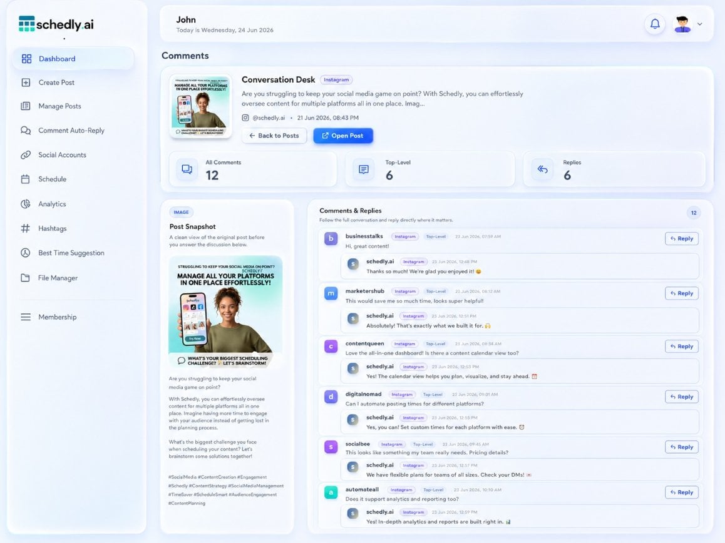
Task: Go to Dashboard in sidebar
Action: point(73,59)
